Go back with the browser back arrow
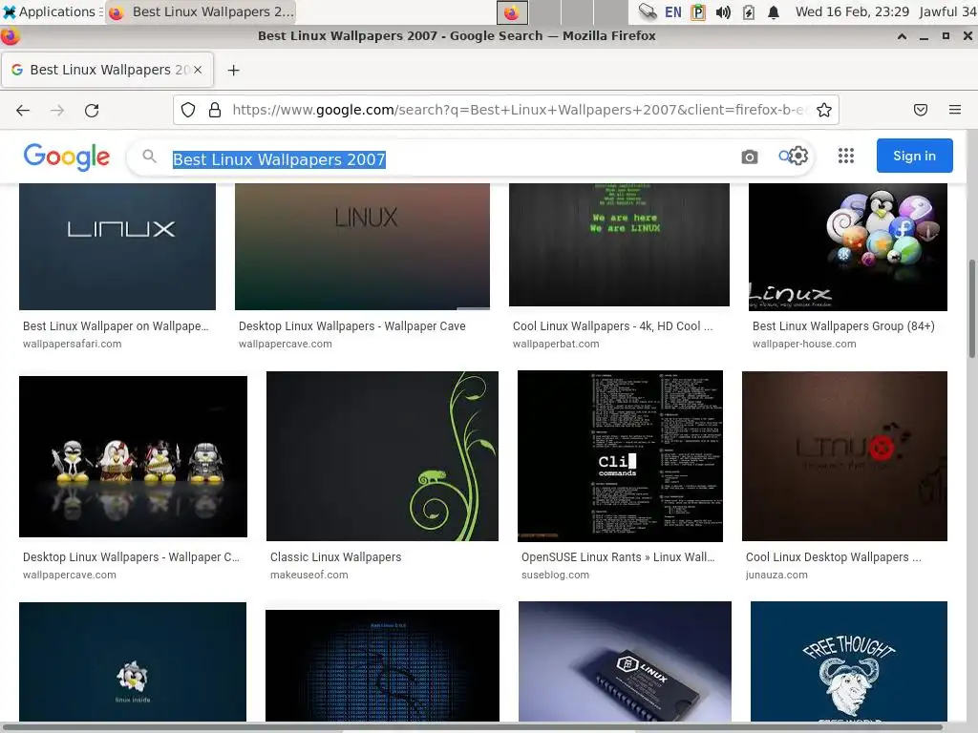Image resolution: width=978 pixels, height=733 pixels. pyautogui.click(x=23, y=111)
